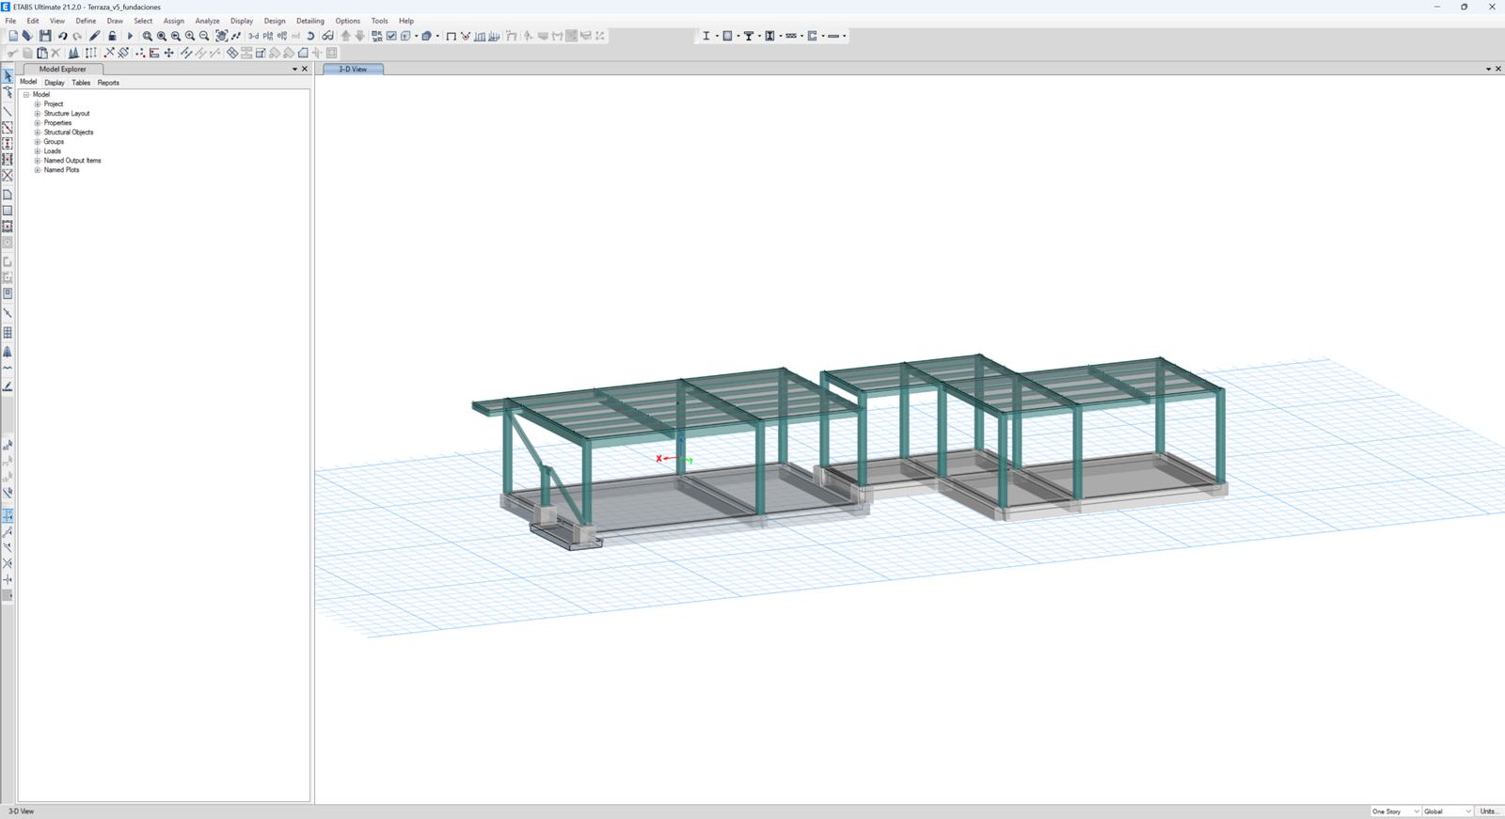The width and height of the screenshot is (1505, 819).
Task: Toggle the Lock/Unlock model padlock
Action: coord(112,36)
